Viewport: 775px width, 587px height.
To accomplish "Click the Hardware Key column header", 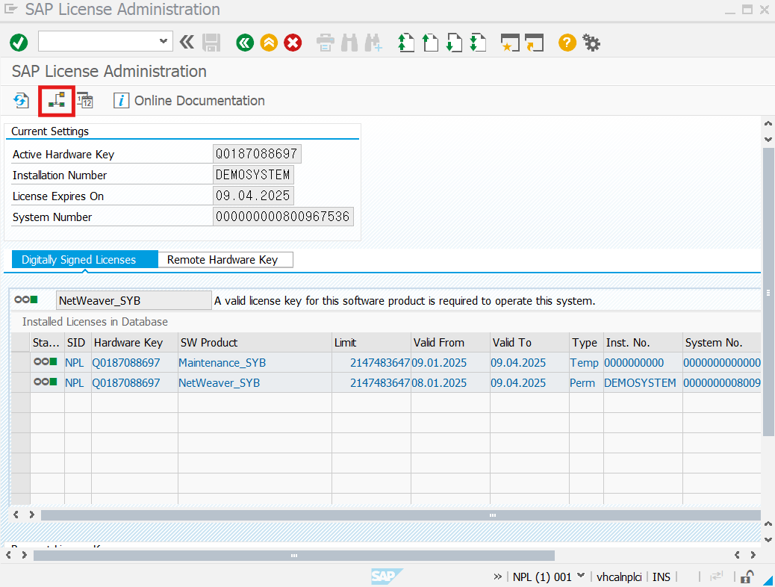I will tap(134, 343).
